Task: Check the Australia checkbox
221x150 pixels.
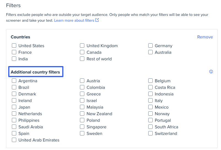Action: 150,52
